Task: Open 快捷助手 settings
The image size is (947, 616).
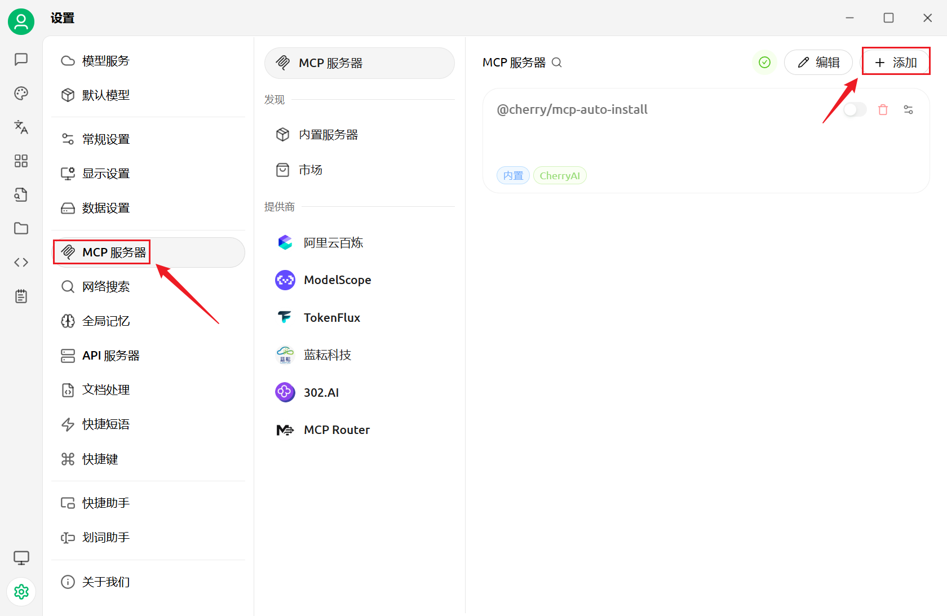Action: tap(148, 503)
